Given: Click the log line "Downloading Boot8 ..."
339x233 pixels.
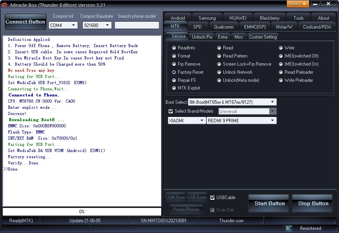Looking at the screenshot, I should (36, 120).
